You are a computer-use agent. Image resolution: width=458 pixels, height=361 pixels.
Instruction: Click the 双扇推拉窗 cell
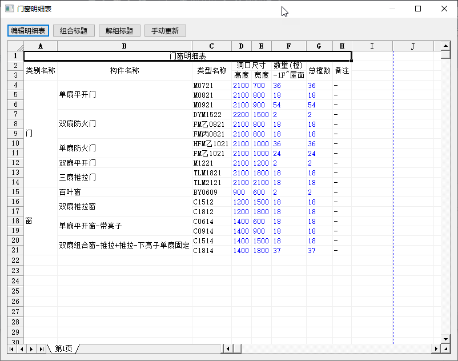(x=124, y=207)
